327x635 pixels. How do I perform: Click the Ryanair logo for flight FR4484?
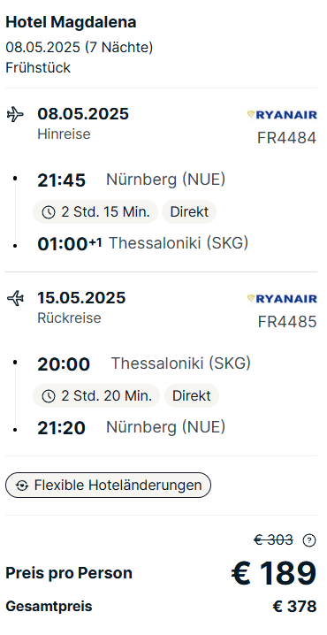point(282,115)
